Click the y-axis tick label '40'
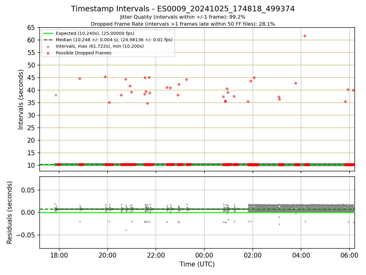 pos(31,90)
